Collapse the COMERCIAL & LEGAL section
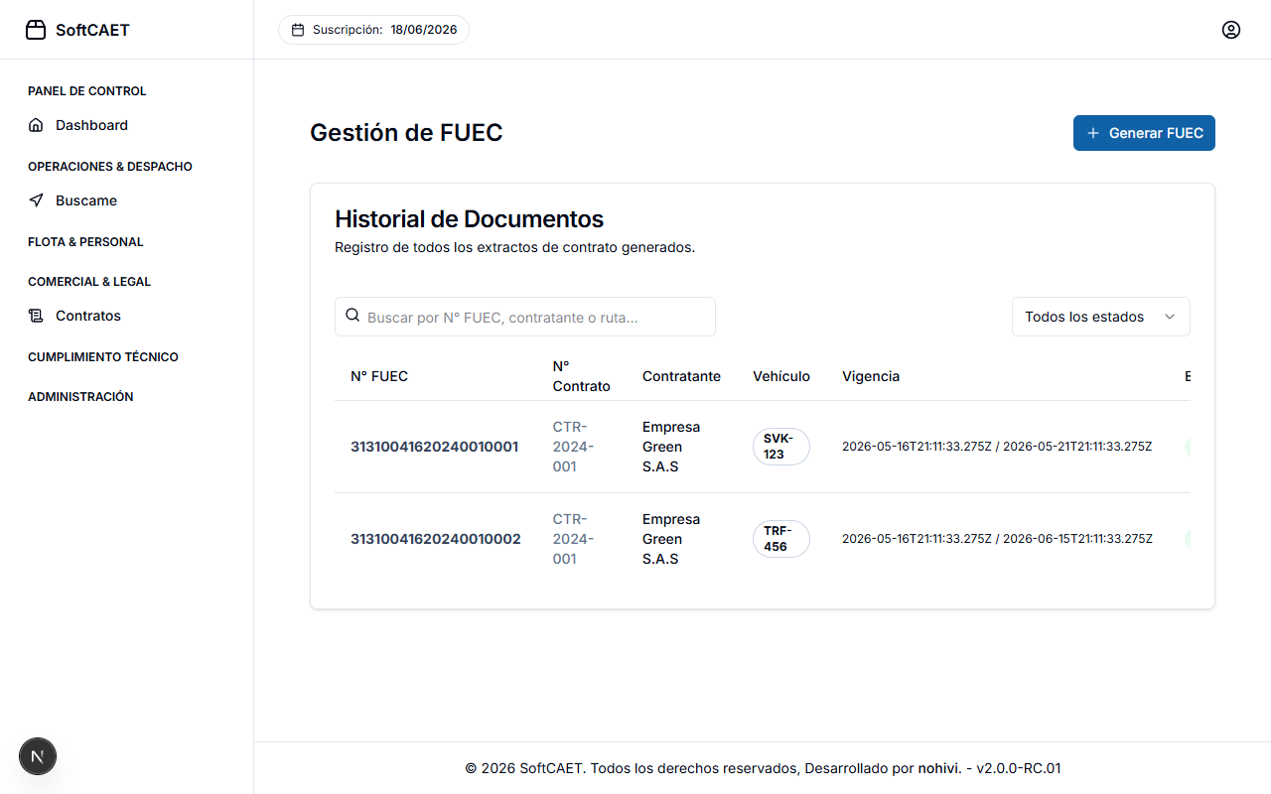 tap(89, 282)
